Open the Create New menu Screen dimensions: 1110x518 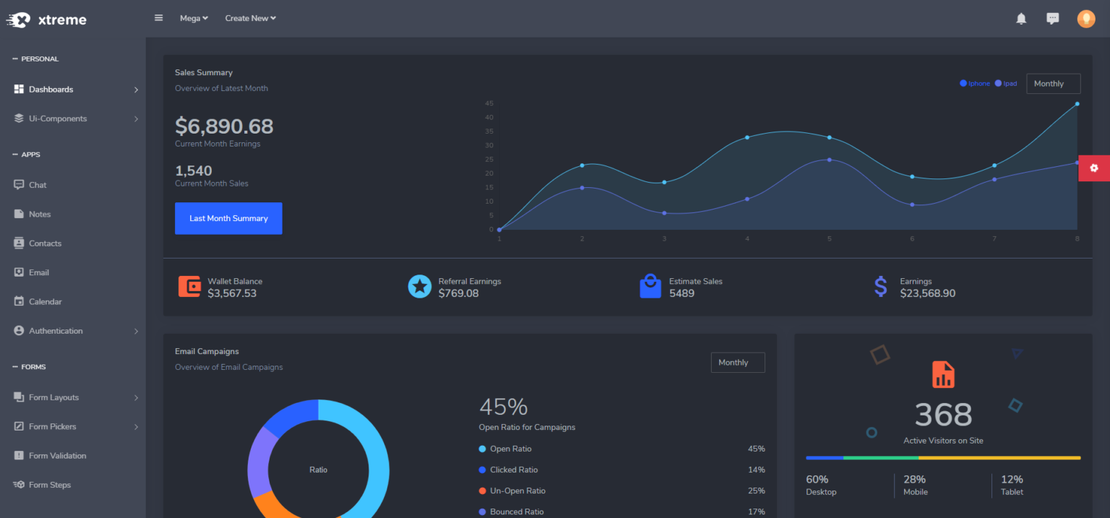tap(250, 18)
